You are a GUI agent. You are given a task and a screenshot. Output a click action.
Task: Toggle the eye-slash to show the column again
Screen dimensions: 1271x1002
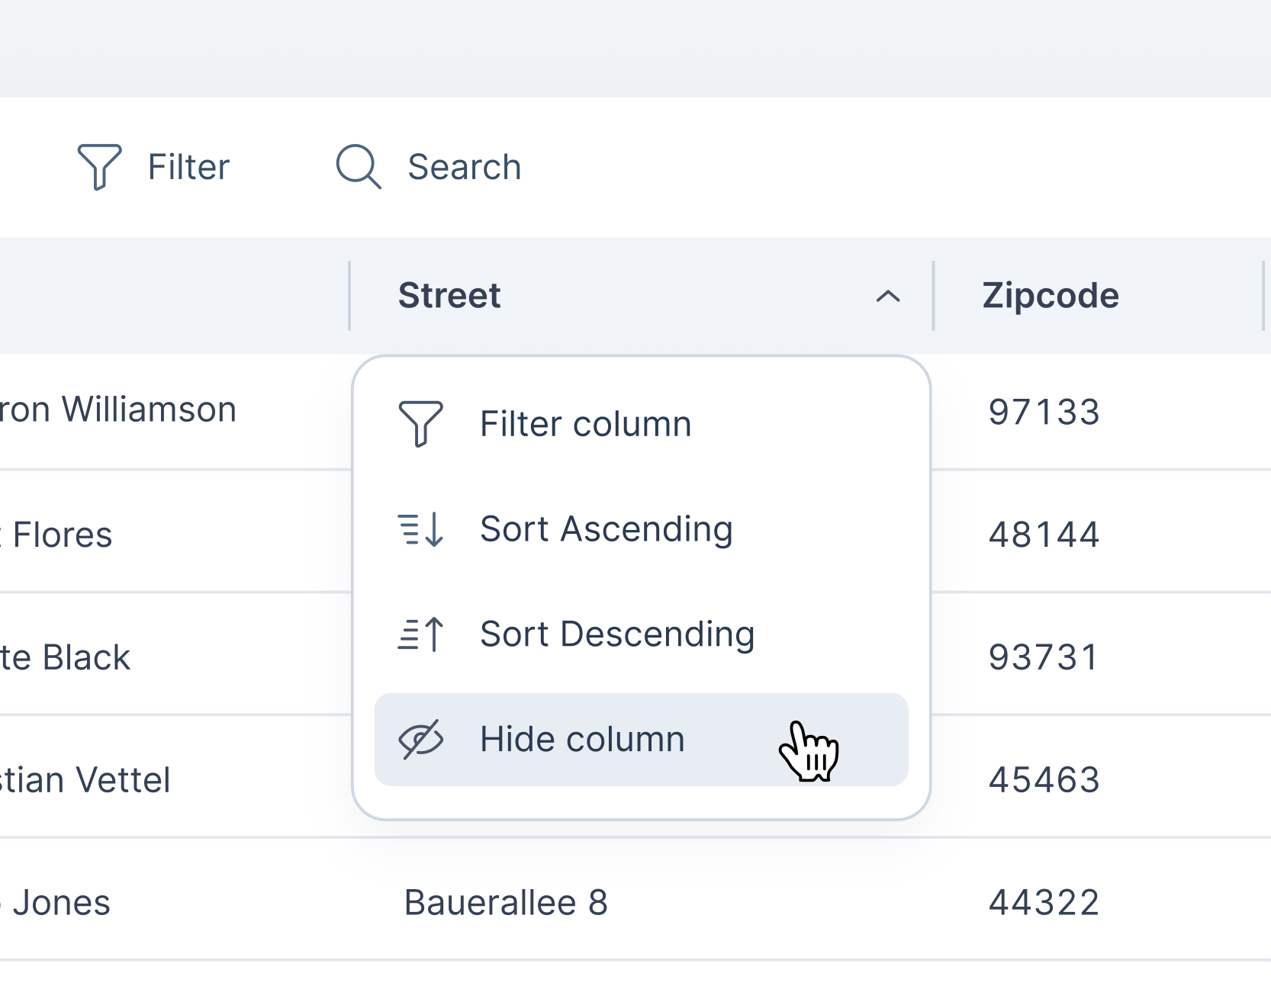(x=420, y=739)
